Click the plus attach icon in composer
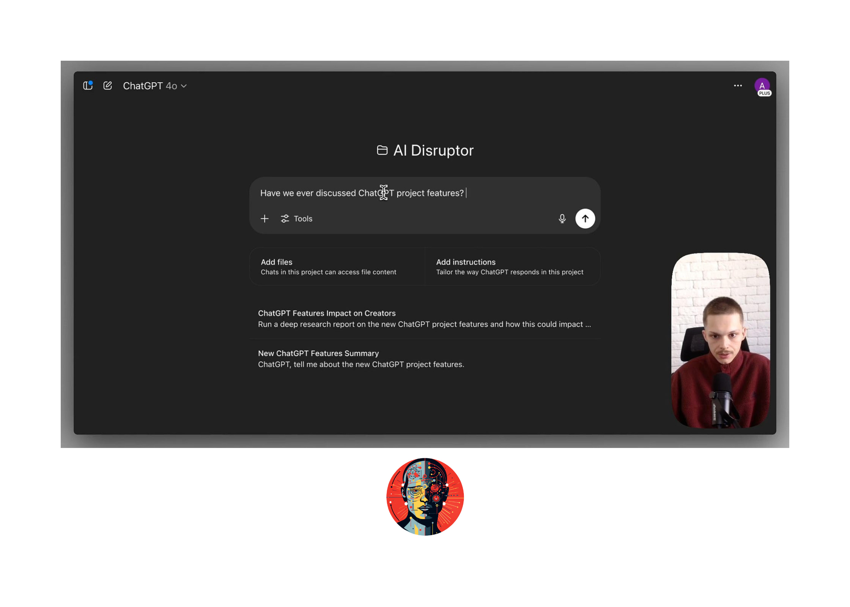 [265, 219]
